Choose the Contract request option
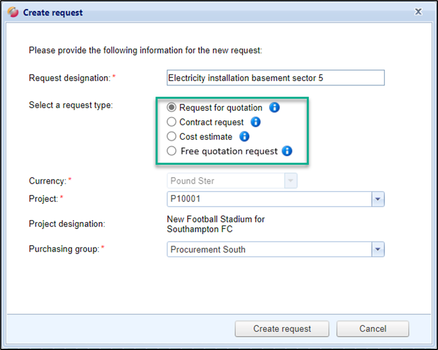The height and width of the screenshot is (350, 438). click(x=172, y=122)
